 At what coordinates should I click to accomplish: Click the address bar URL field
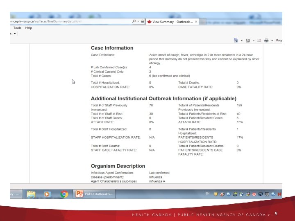70,21
